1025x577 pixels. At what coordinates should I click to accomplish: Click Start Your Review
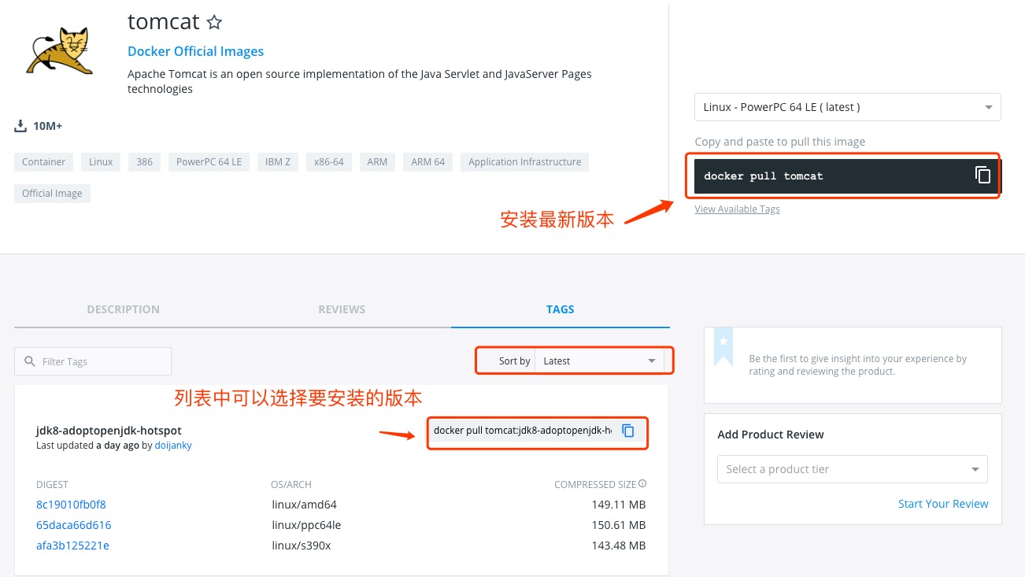point(943,504)
